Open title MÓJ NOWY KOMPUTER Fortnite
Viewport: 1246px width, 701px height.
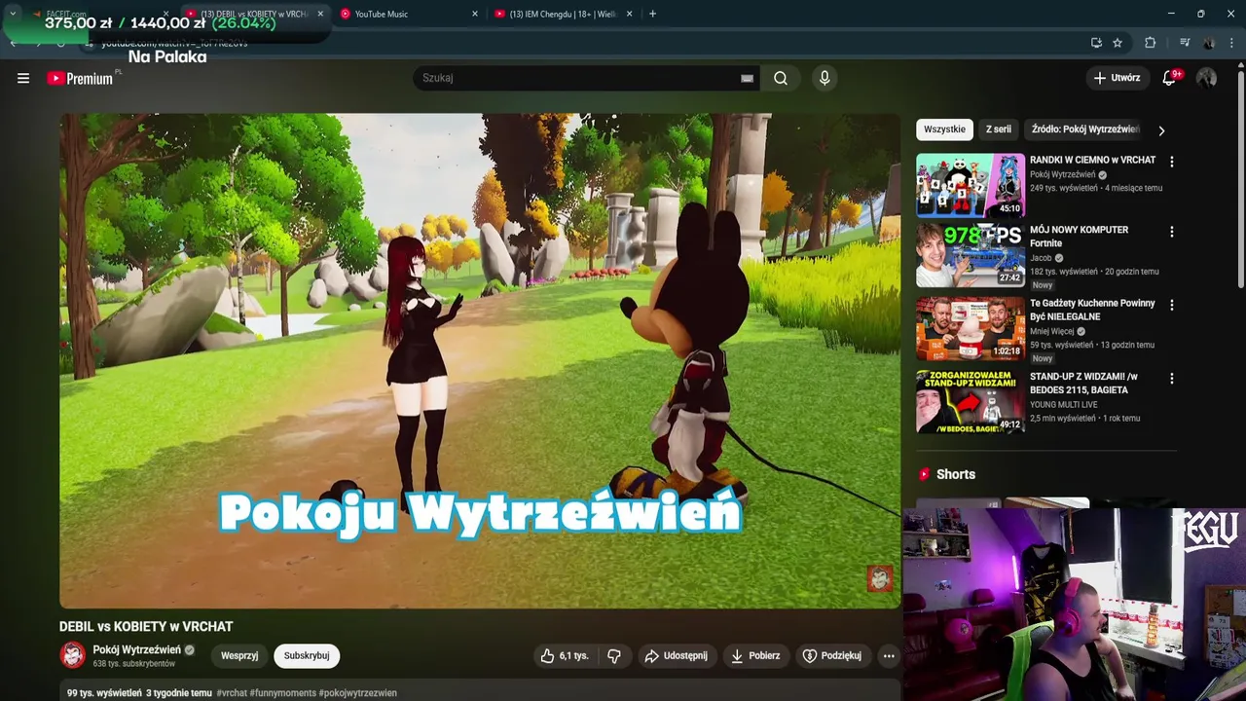click(x=1080, y=237)
